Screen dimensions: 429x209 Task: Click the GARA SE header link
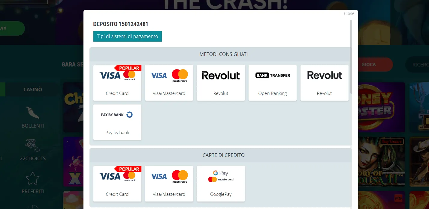point(72,64)
